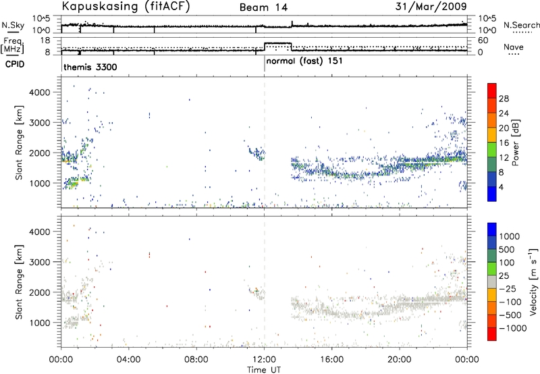Click the Power [dB] colorbar title
The height and width of the screenshot is (374, 540).
(x=515, y=142)
